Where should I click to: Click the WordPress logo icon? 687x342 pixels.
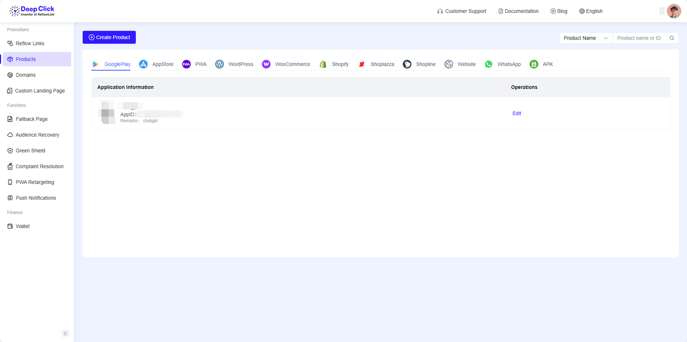click(220, 64)
